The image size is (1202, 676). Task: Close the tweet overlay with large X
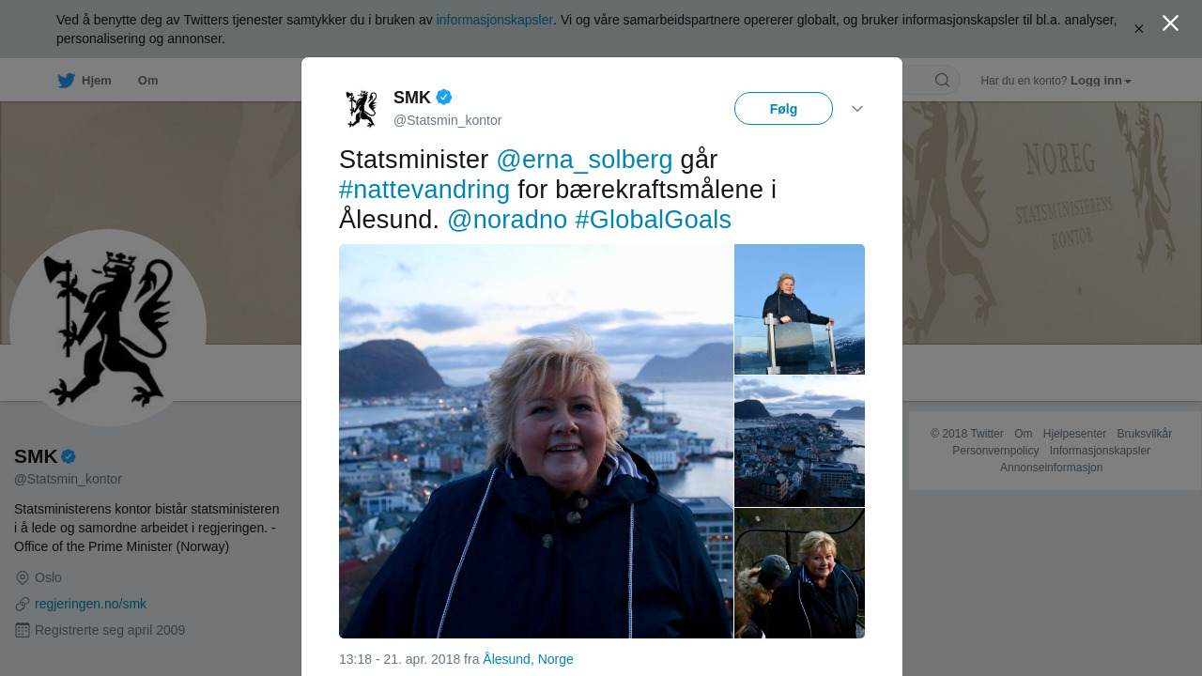(1170, 23)
